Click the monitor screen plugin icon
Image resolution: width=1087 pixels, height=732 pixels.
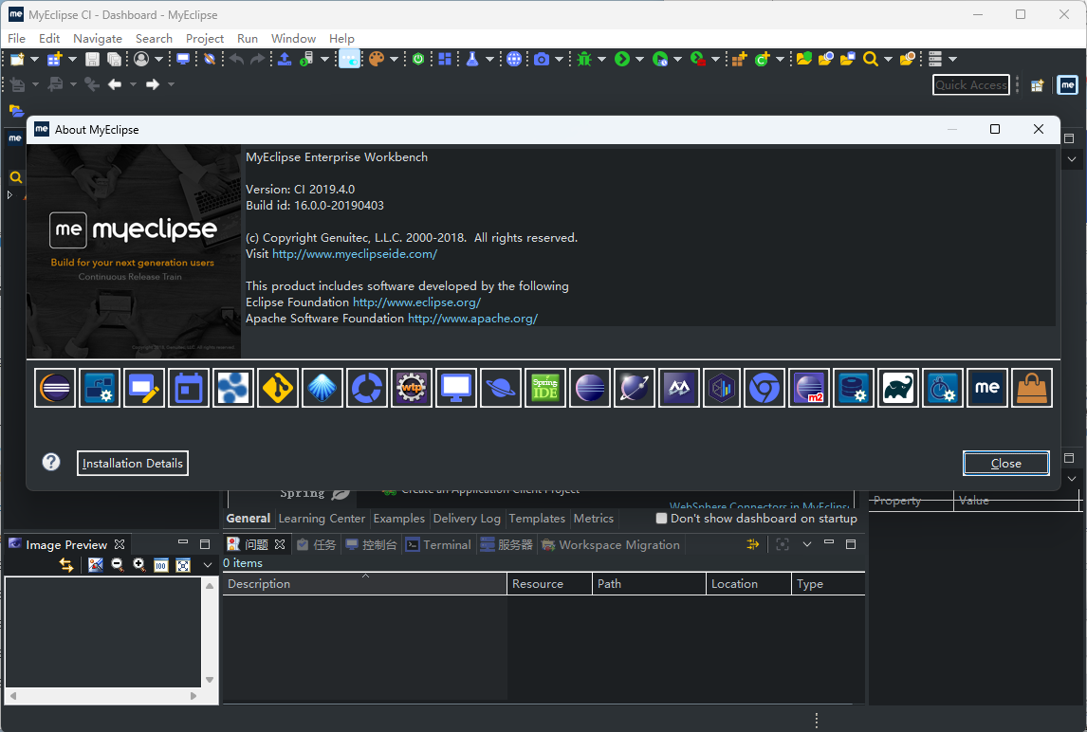(456, 388)
